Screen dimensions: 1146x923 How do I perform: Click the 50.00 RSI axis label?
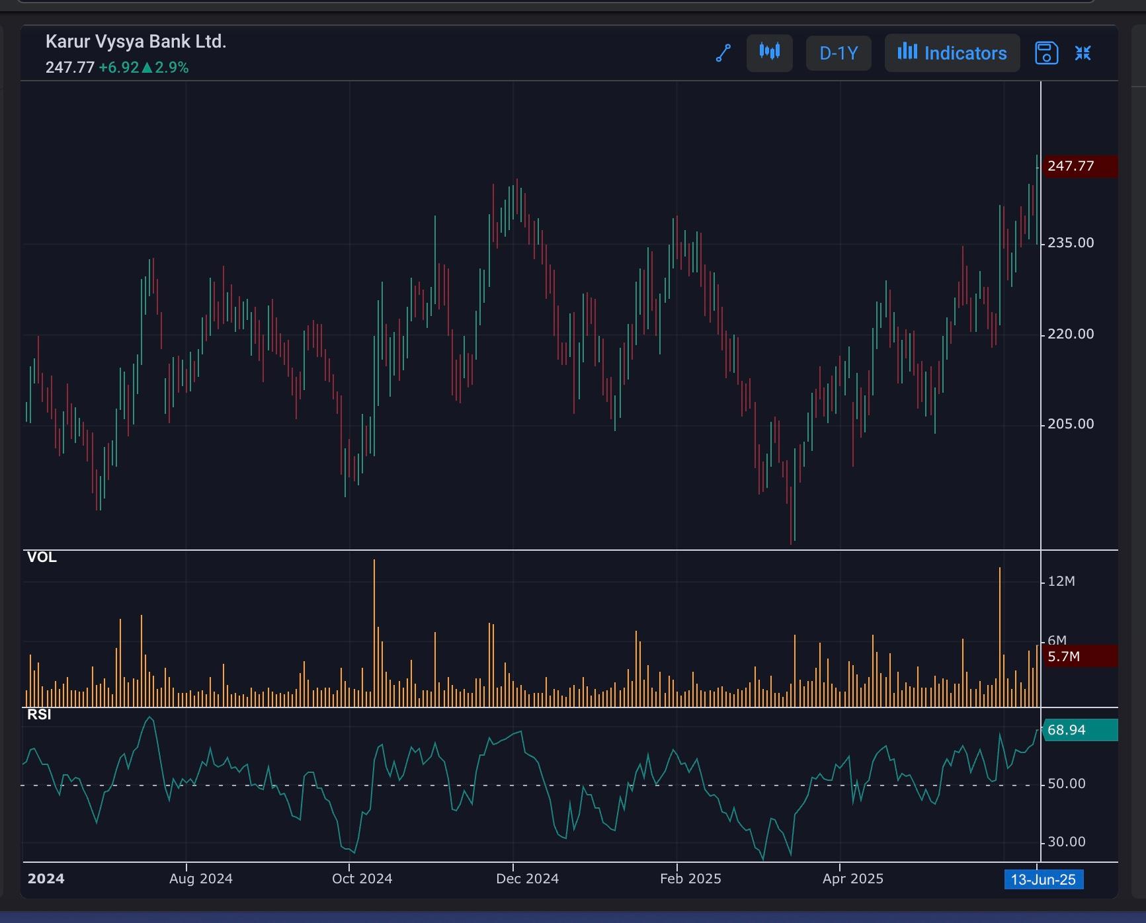[x=1067, y=783]
